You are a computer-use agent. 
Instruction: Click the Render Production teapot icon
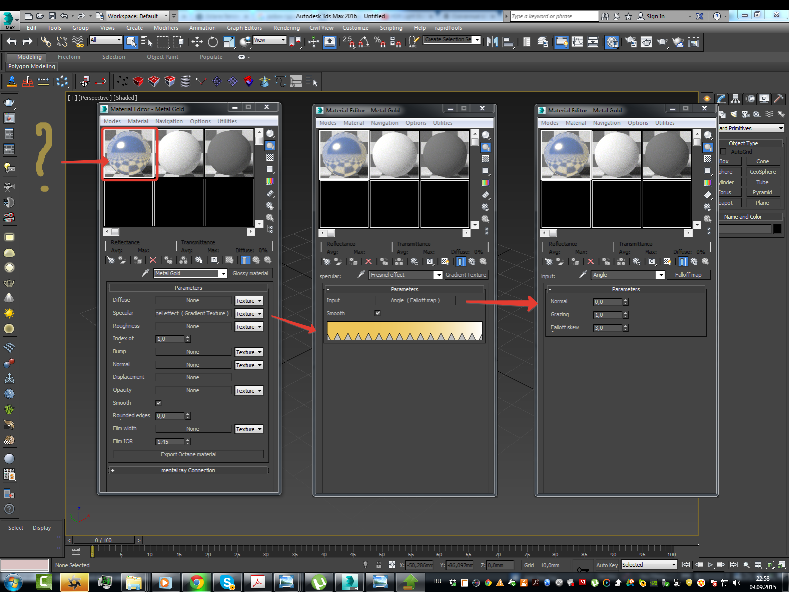(x=662, y=42)
